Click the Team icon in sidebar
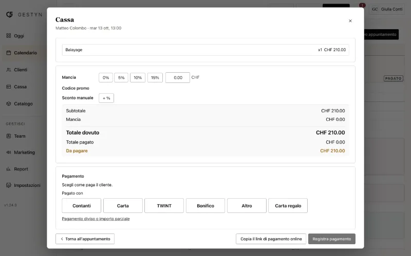Viewport: 411px width, 256px height. pyautogui.click(x=9, y=136)
